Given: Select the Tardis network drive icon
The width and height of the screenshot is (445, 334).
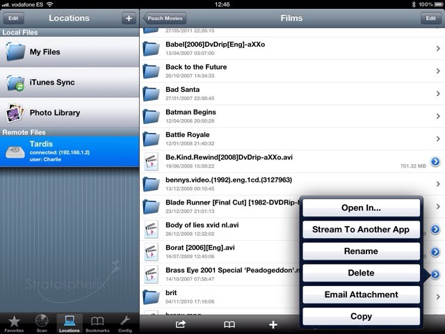Looking at the screenshot, I should 15,152.
